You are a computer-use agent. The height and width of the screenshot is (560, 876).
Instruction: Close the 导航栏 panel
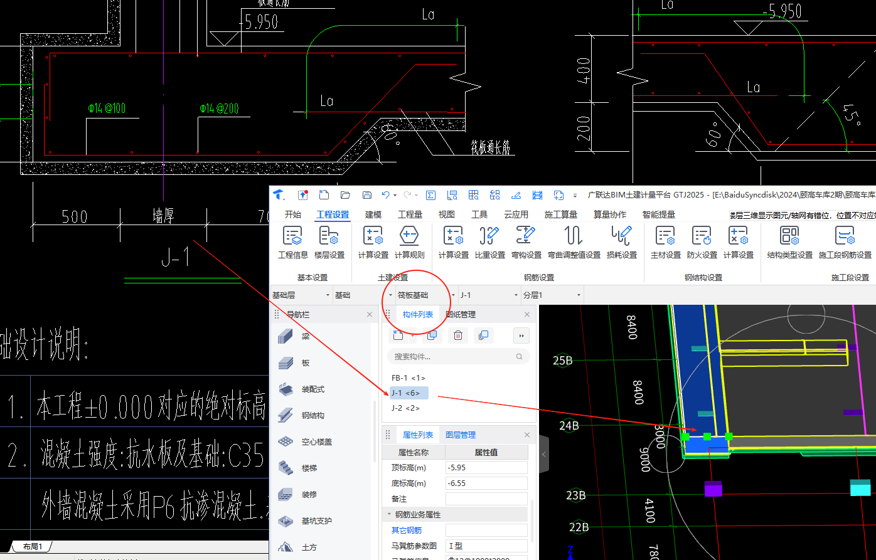point(370,314)
